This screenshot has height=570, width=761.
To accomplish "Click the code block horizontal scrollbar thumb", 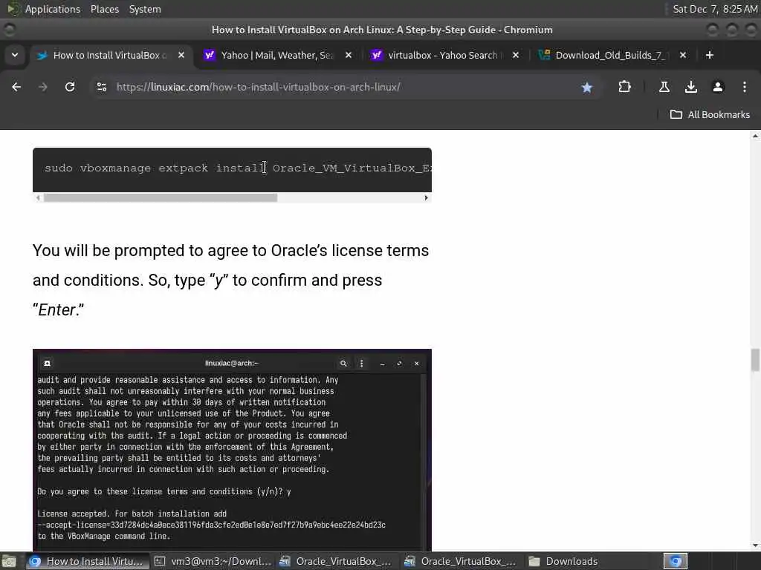I will pos(161,197).
